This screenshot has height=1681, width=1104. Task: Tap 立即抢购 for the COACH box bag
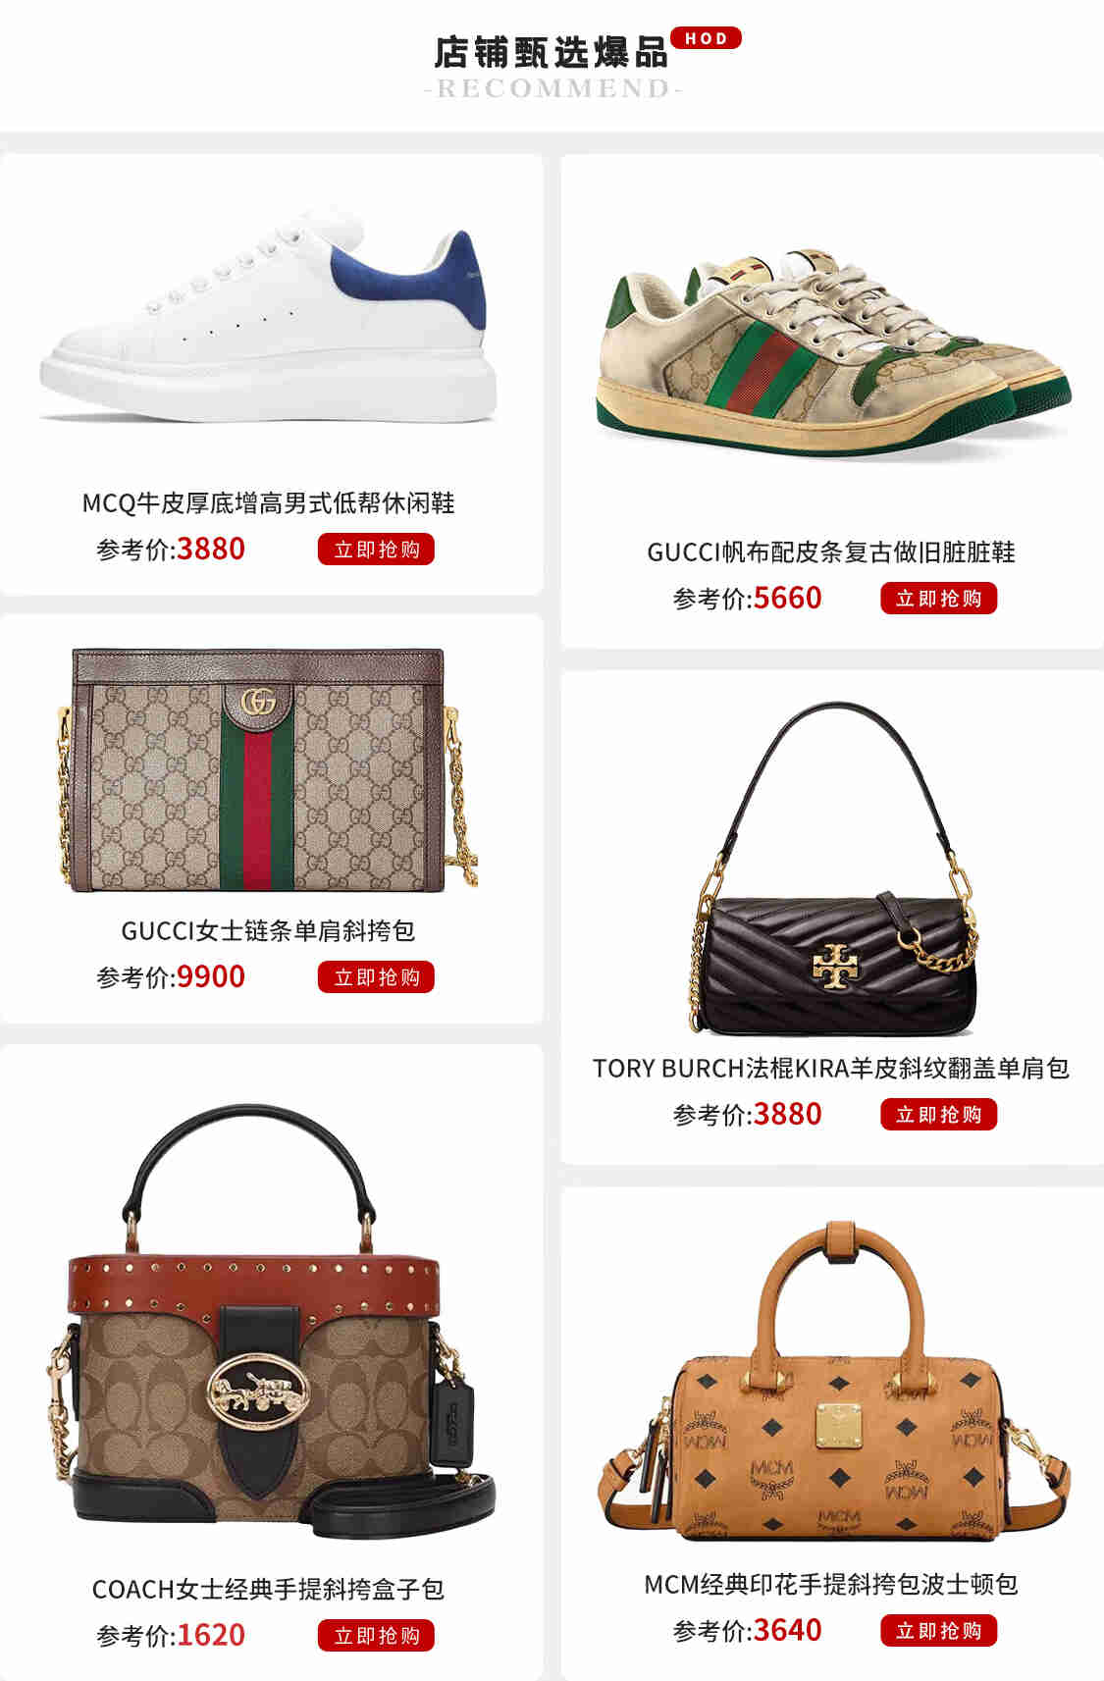tap(376, 1636)
